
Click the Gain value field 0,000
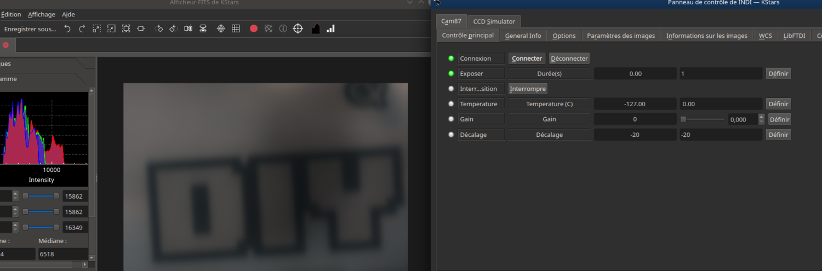pos(743,119)
